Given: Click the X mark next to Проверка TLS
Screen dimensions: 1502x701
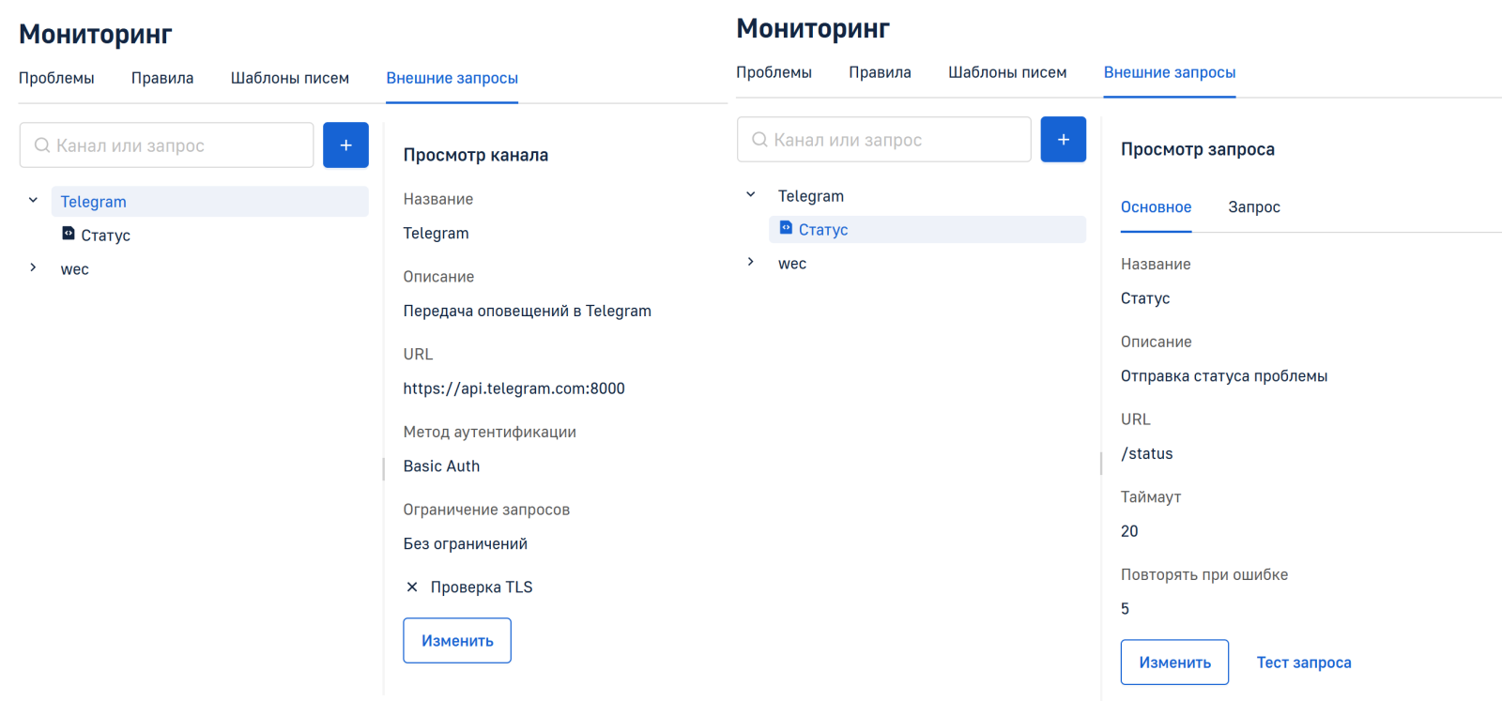Looking at the screenshot, I should (412, 587).
